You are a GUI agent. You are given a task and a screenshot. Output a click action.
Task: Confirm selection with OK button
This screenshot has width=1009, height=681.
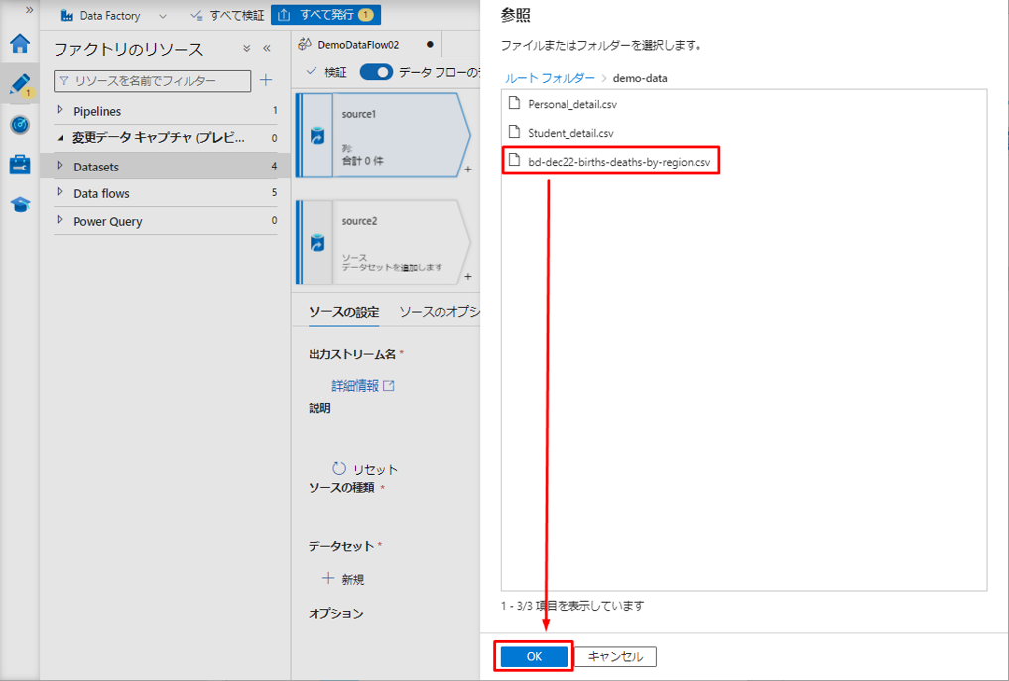tap(534, 656)
